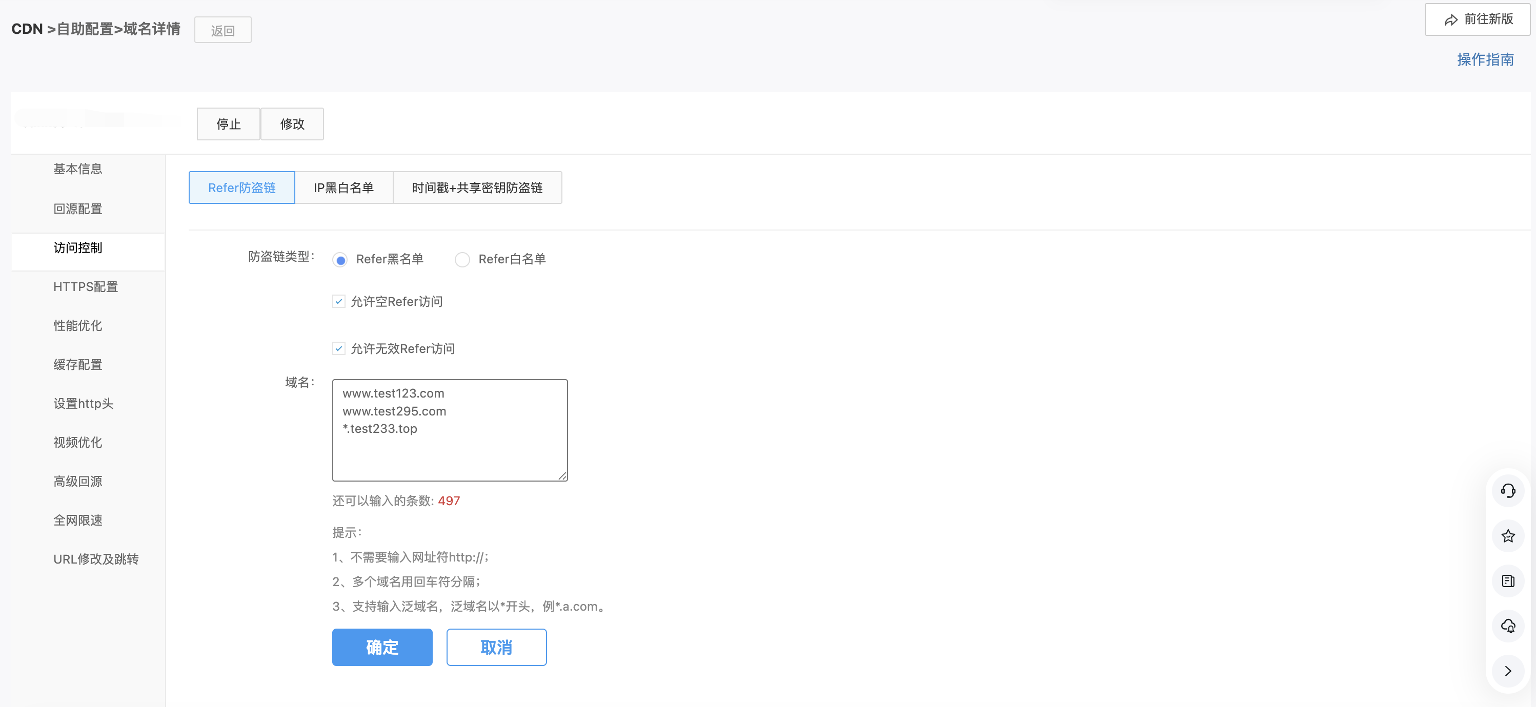Viewport: 1536px width, 707px height.
Task: Open the document notes icon
Action: point(1507,581)
